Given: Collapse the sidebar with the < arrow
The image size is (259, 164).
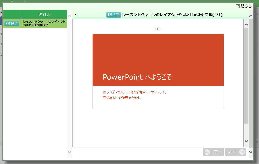Looking at the screenshot, I should (76, 15).
